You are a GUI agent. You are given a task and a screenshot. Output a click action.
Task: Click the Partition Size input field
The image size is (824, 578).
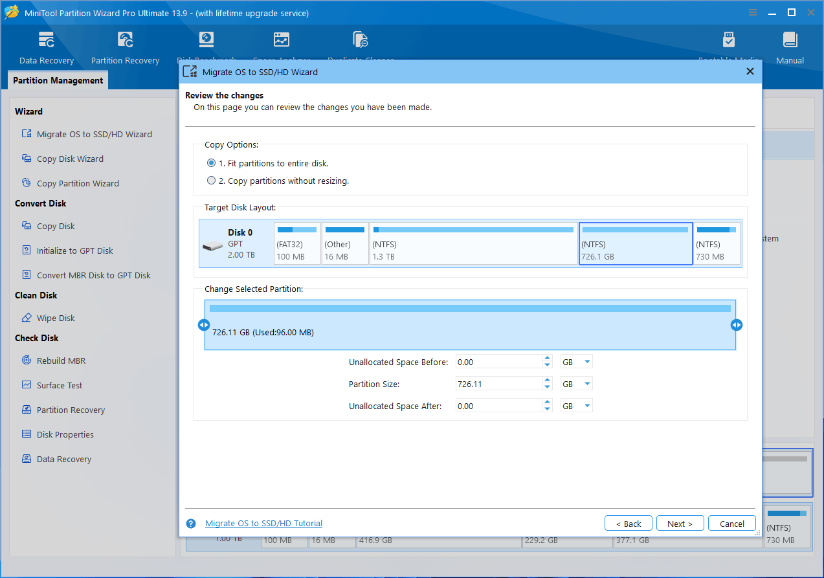(x=498, y=384)
